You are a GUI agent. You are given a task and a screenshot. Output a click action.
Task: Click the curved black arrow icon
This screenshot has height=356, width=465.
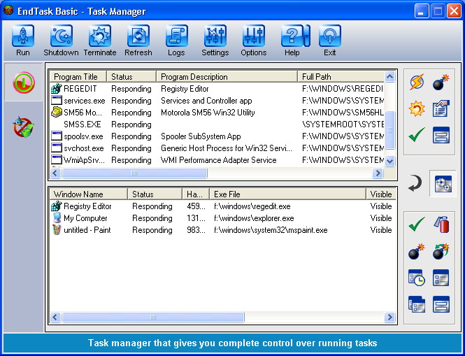(x=415, y=183)
